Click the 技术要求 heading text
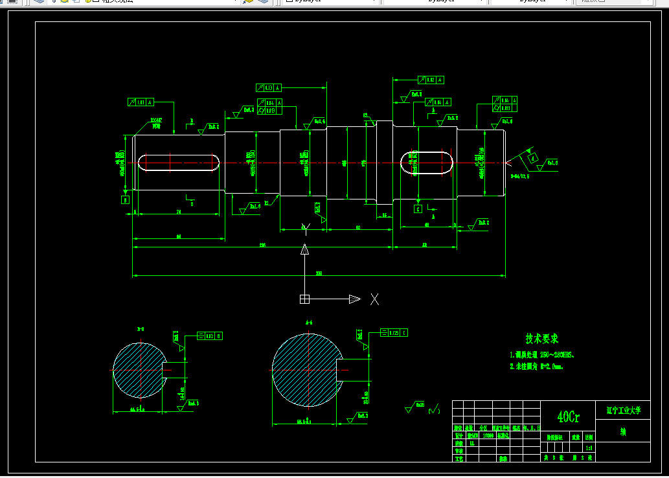This screenshot has width=669, height=478. click(542, 339)
